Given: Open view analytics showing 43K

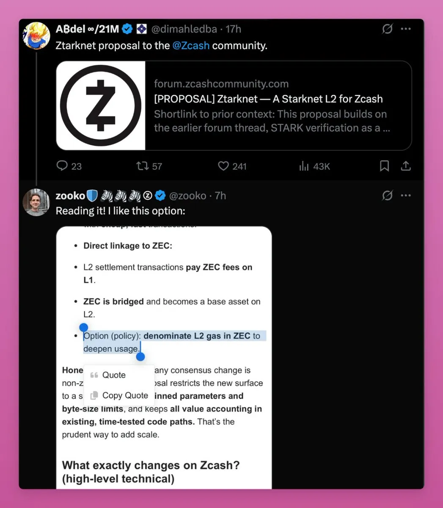Looking at the screenshot, I should (304, 166).
